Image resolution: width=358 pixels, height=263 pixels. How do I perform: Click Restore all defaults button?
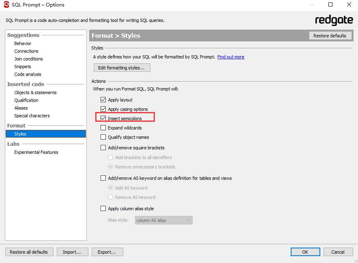pyautogui.click(x=29, y=252)
